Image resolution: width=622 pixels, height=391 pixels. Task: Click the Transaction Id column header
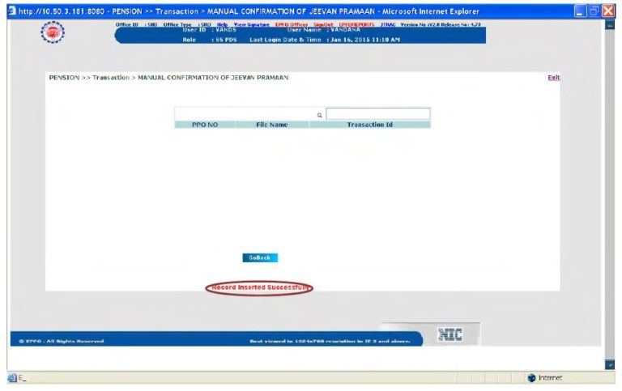[x=369, y=125]
